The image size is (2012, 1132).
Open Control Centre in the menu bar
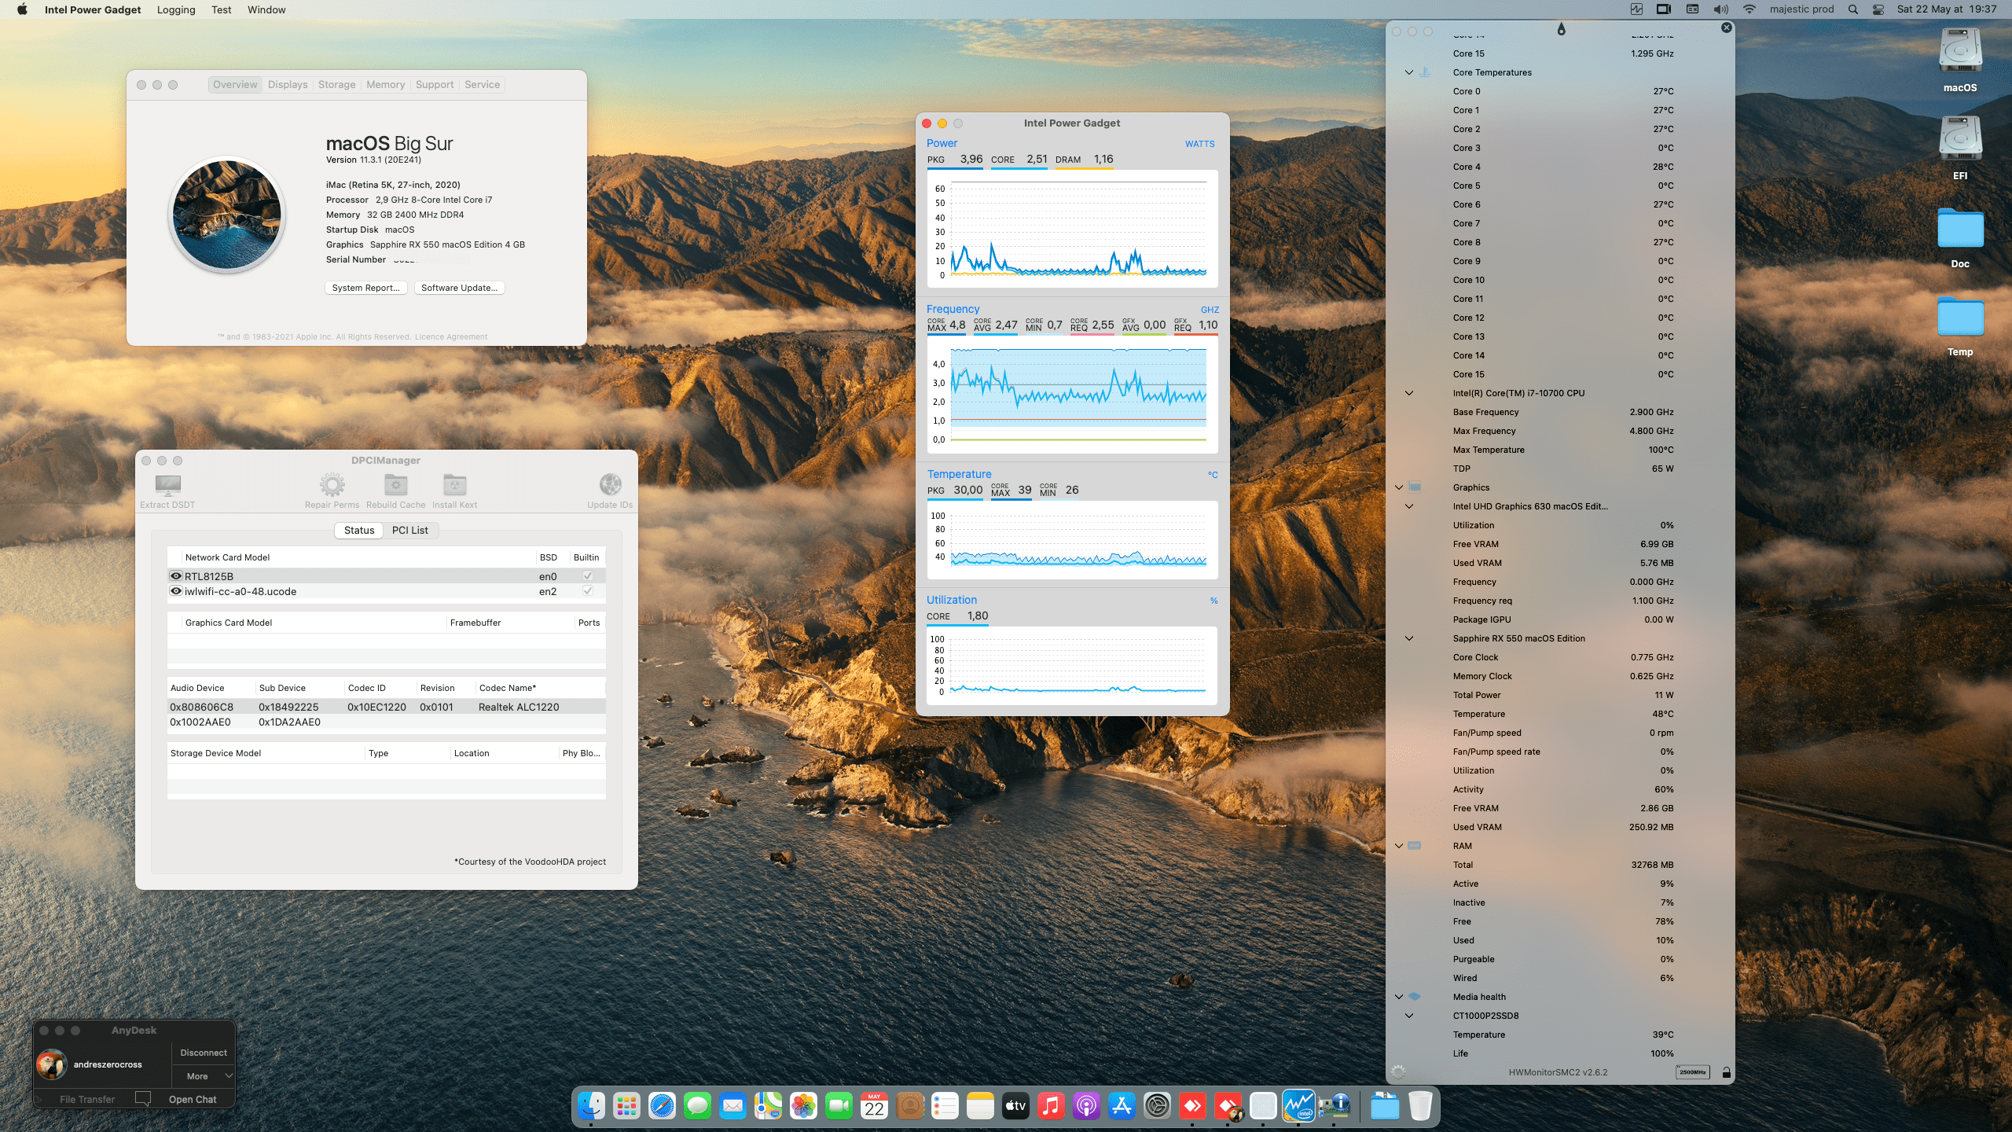(1878, 9)
